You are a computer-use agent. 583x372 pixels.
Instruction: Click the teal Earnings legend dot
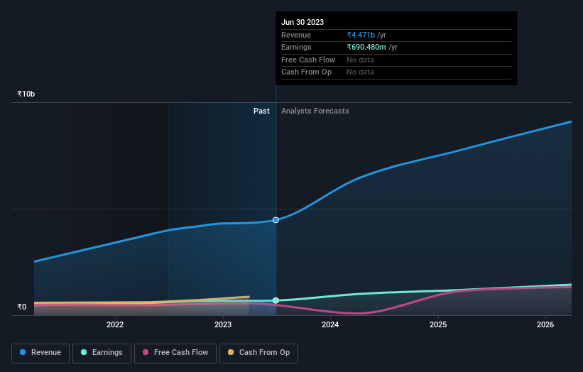pyautogui.click(x=84, y=352)
